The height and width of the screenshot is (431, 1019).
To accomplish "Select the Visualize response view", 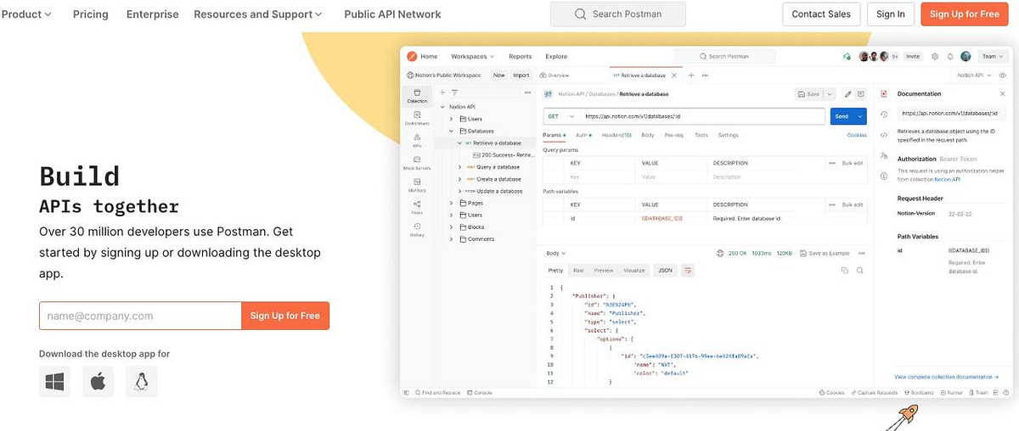I will [x=634, y=270].
